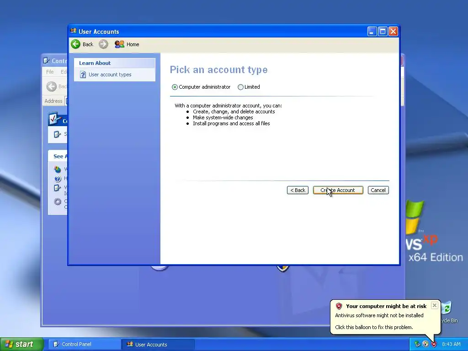Minimize the User Accounts window
Viewport: 468px width, 351px height.
point(372,32)
